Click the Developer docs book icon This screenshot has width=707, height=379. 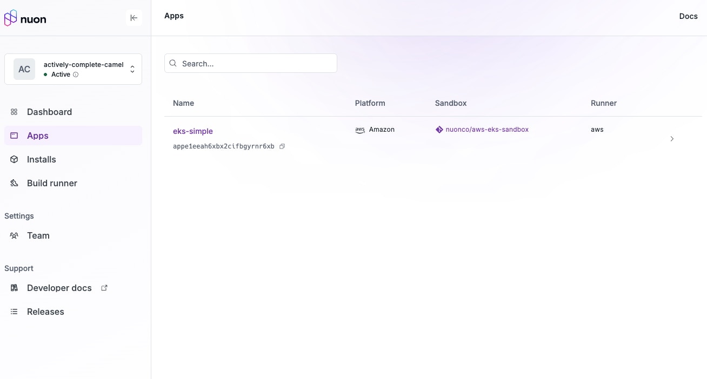[x=15, y=288]
